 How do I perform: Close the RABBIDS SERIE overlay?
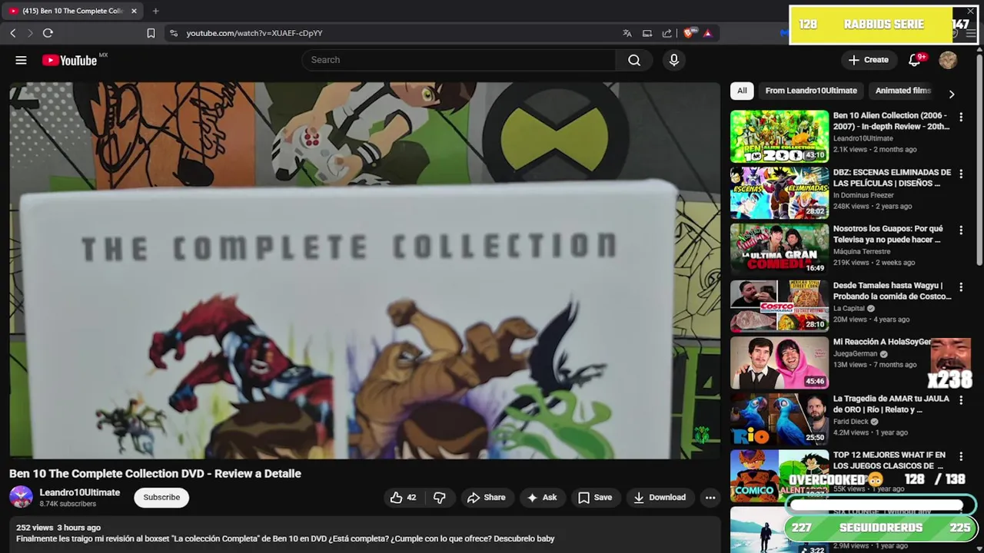coord(970,12)
